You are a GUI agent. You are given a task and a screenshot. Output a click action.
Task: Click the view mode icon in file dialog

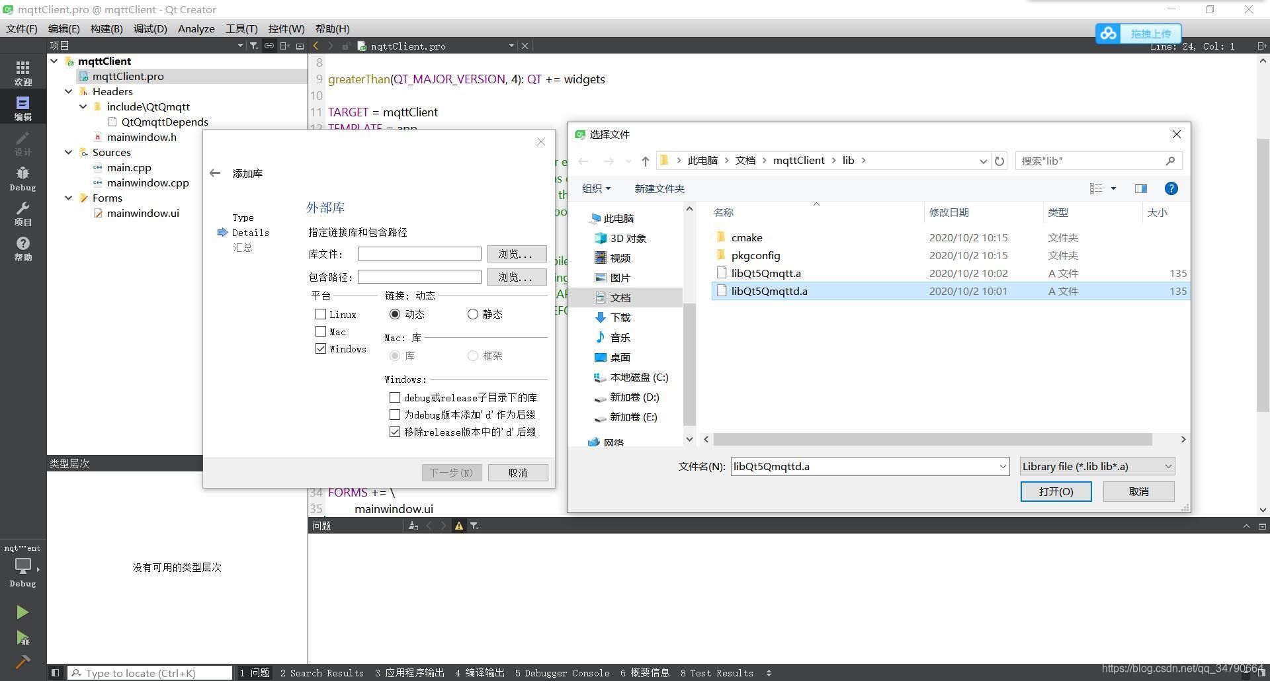(1096, 188)
